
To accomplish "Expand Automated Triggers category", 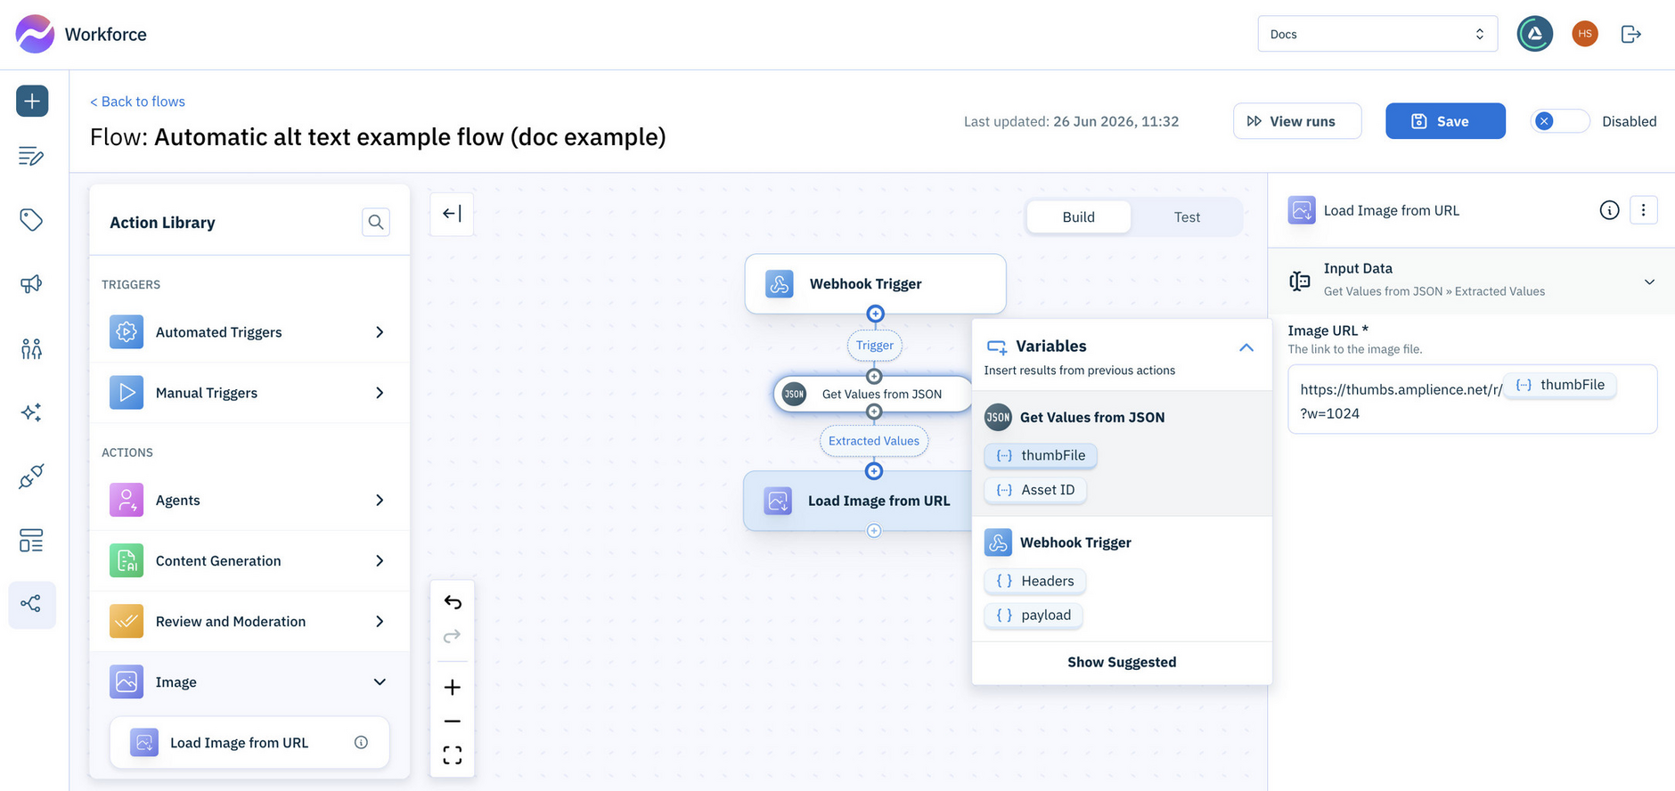I will (249, 332).
